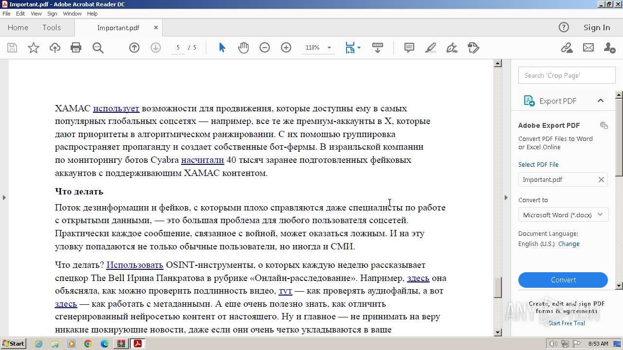The image size is (623, 350).
Task: Click the taskbar clock 8:53 AM
Action: pyautogui.click(x=598, y=344)
